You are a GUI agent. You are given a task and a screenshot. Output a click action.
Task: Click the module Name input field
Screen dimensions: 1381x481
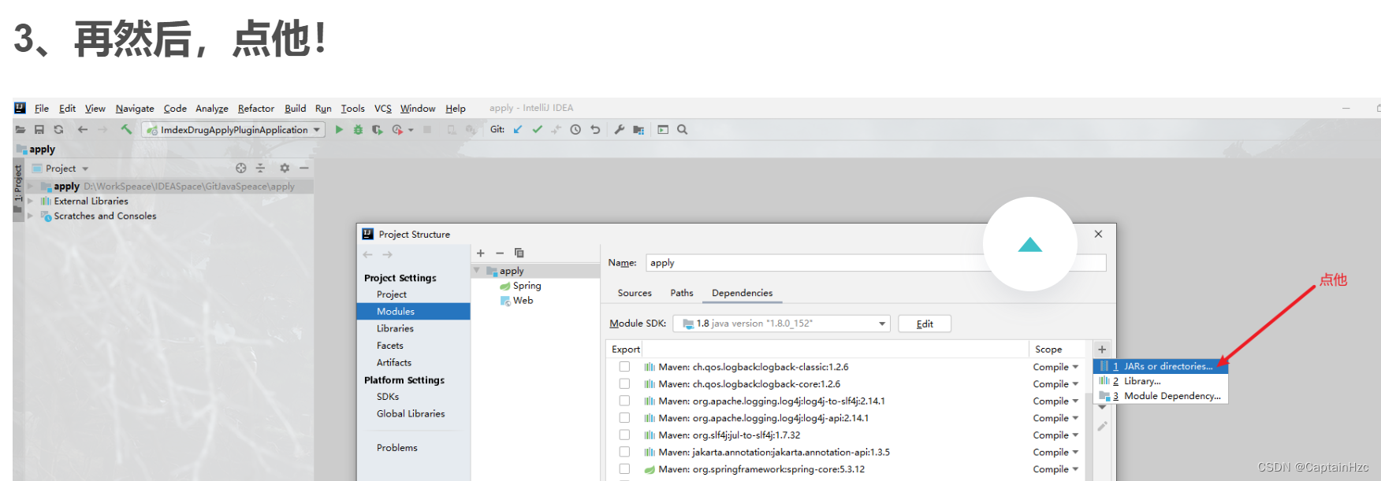coord(876,263)
